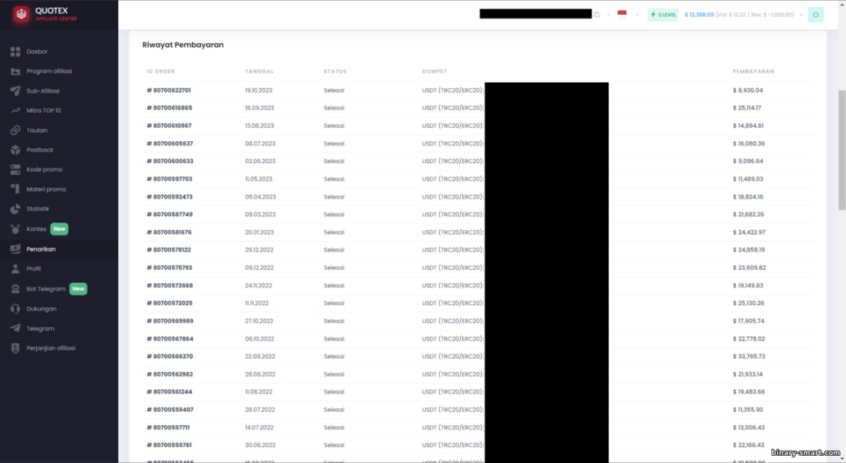Screen dimensions: 846x463
Task: Click the Quotex logo icon
Action: (x=21, y=14)
